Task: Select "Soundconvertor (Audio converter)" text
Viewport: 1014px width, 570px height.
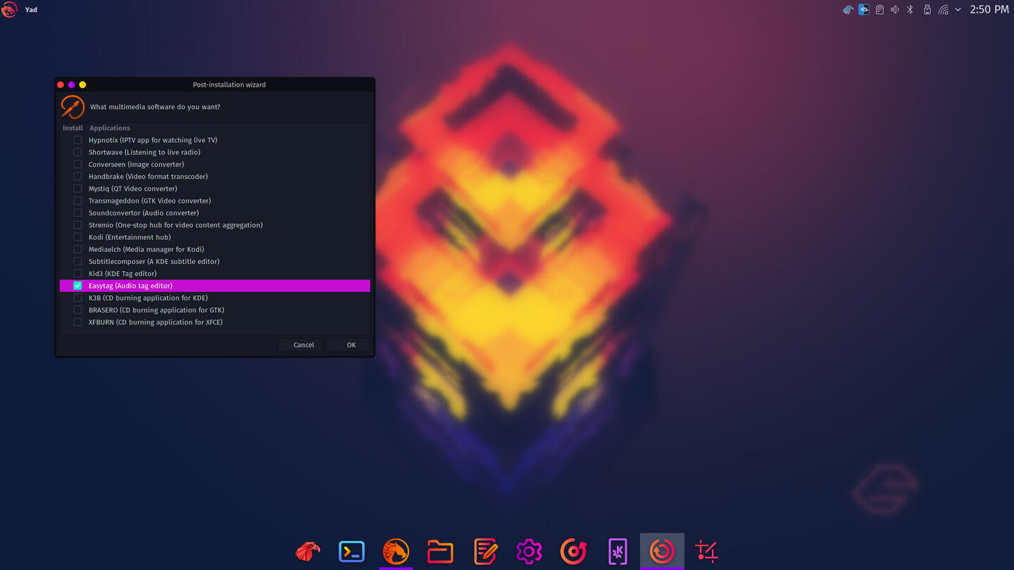Action: pyautogui.click(x=144, y=213)
